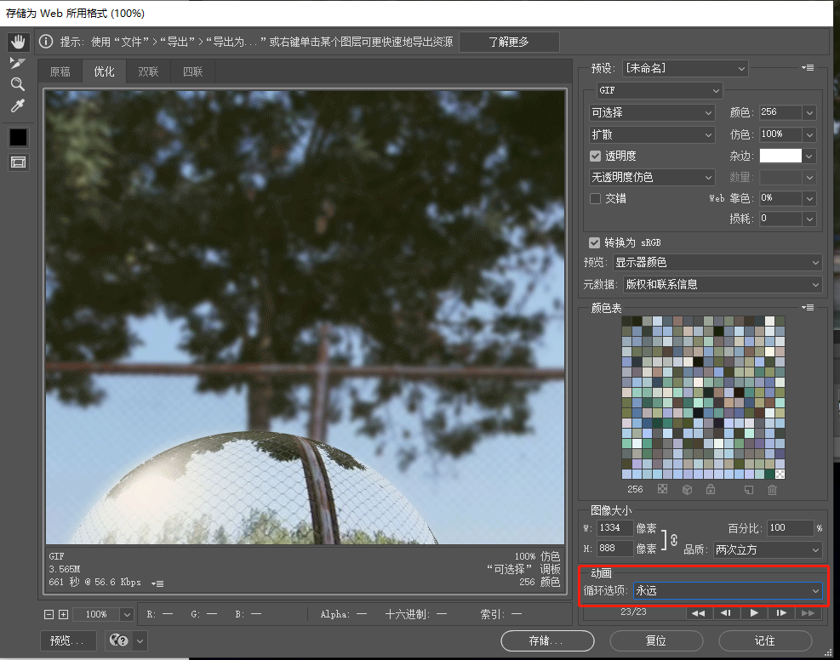Select the Hand tool

pyautogui.click(x=18, y=42)
